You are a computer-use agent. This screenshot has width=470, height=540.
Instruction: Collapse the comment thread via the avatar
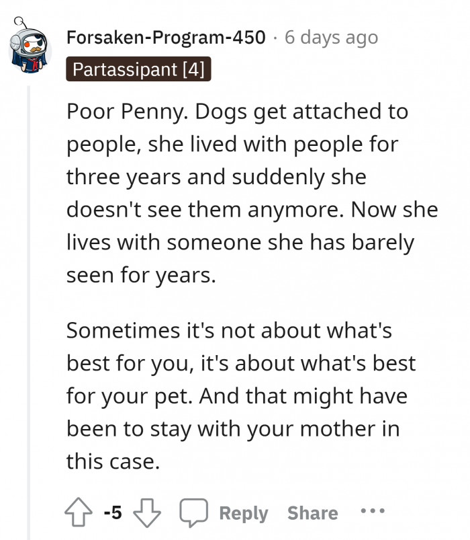[x=26, y=44]
